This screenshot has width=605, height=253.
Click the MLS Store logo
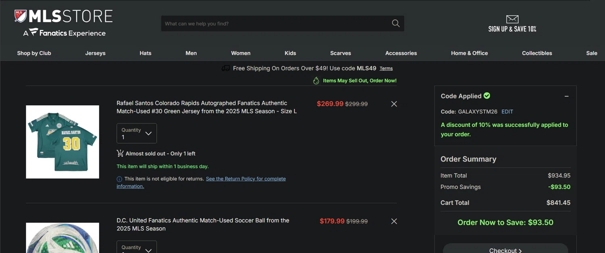(x=64, y=17)
